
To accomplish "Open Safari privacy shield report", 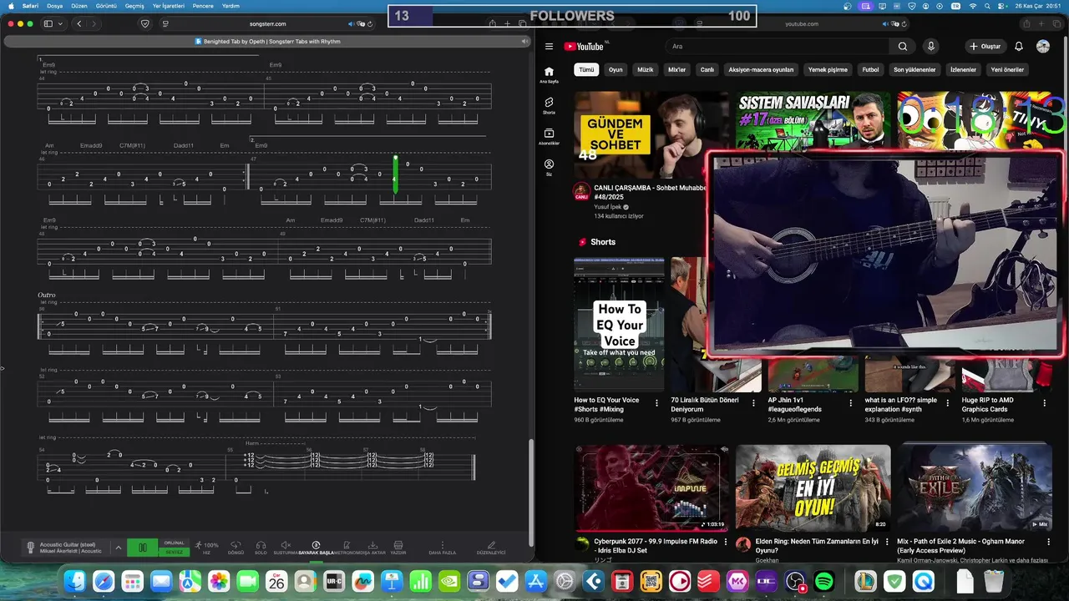I will pos(144,23).
